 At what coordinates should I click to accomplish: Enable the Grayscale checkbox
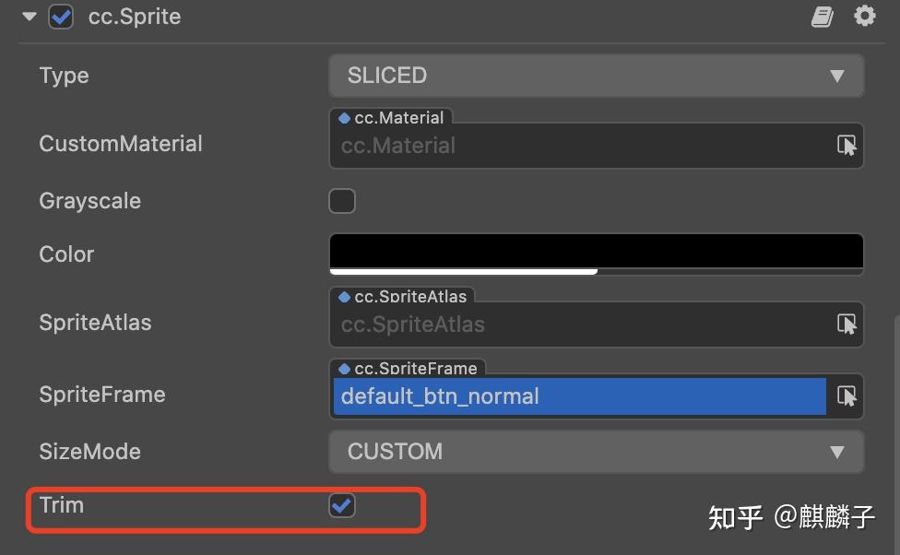[342, 201]
